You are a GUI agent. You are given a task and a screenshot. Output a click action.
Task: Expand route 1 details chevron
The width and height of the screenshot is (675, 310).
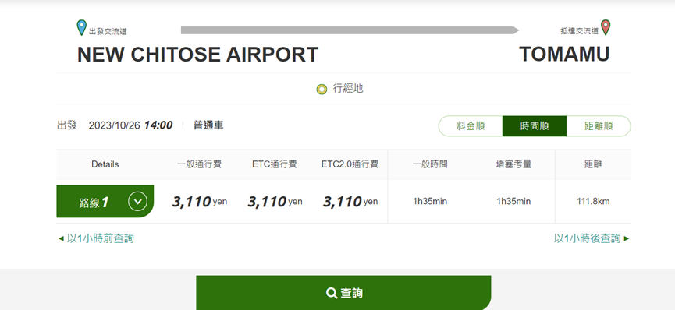pyautogui.click(x=138, y=201)
